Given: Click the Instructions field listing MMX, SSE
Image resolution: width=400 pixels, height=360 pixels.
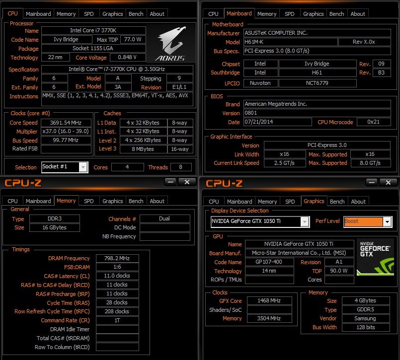Looking at the screenshot, I should coord(117,99).
